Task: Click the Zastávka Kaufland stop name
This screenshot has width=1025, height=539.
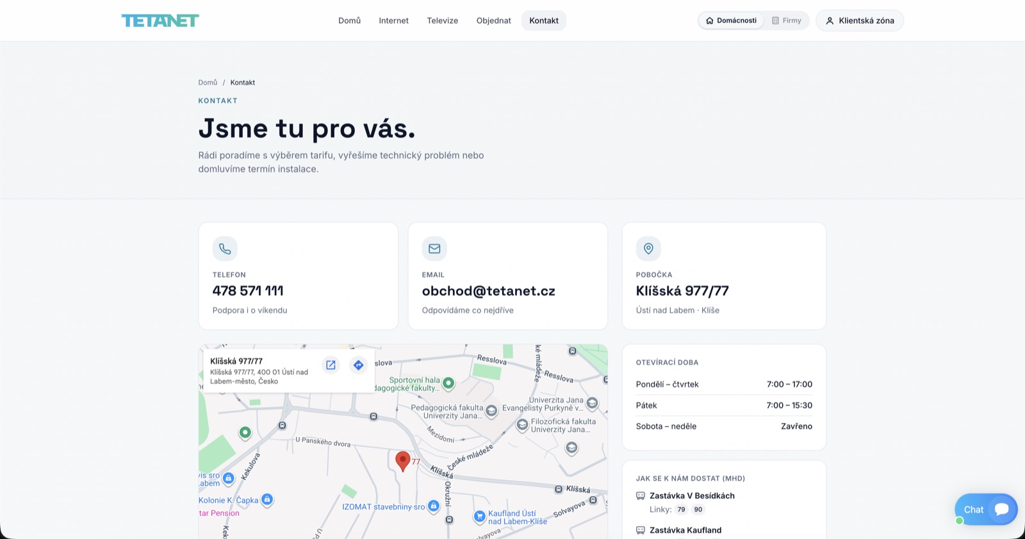Action: click(685, 531)
